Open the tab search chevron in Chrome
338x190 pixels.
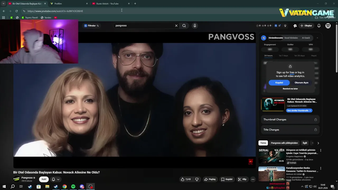[x=3, y=4]
